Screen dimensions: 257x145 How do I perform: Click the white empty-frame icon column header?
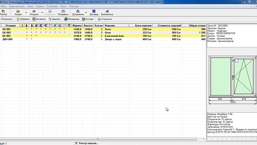click(50, 25)
